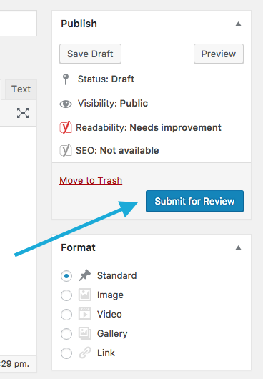
Task: Click the Status: Draft text
Action: pos(106,79)
